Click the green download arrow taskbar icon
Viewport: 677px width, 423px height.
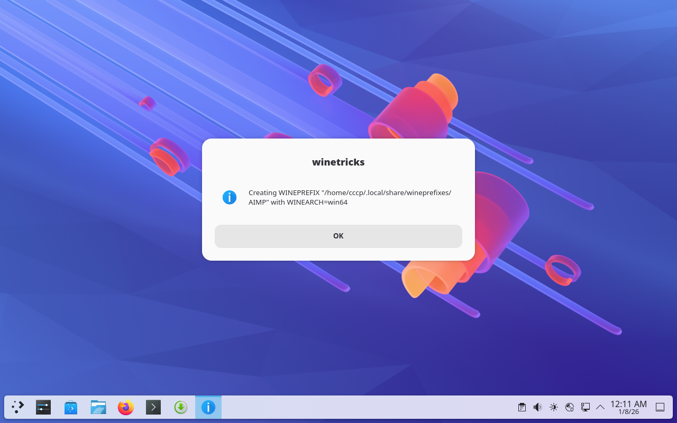coord(181,407)
